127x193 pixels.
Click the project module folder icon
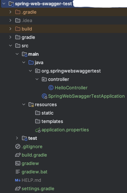tap(11, 4)
